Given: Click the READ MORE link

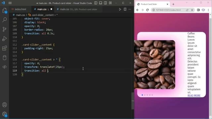Looking at the screenshot, I should click(194, 96).
